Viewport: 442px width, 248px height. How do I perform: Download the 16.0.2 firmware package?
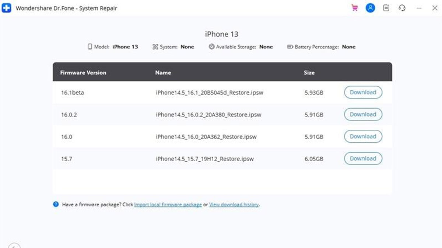point(363,114)
